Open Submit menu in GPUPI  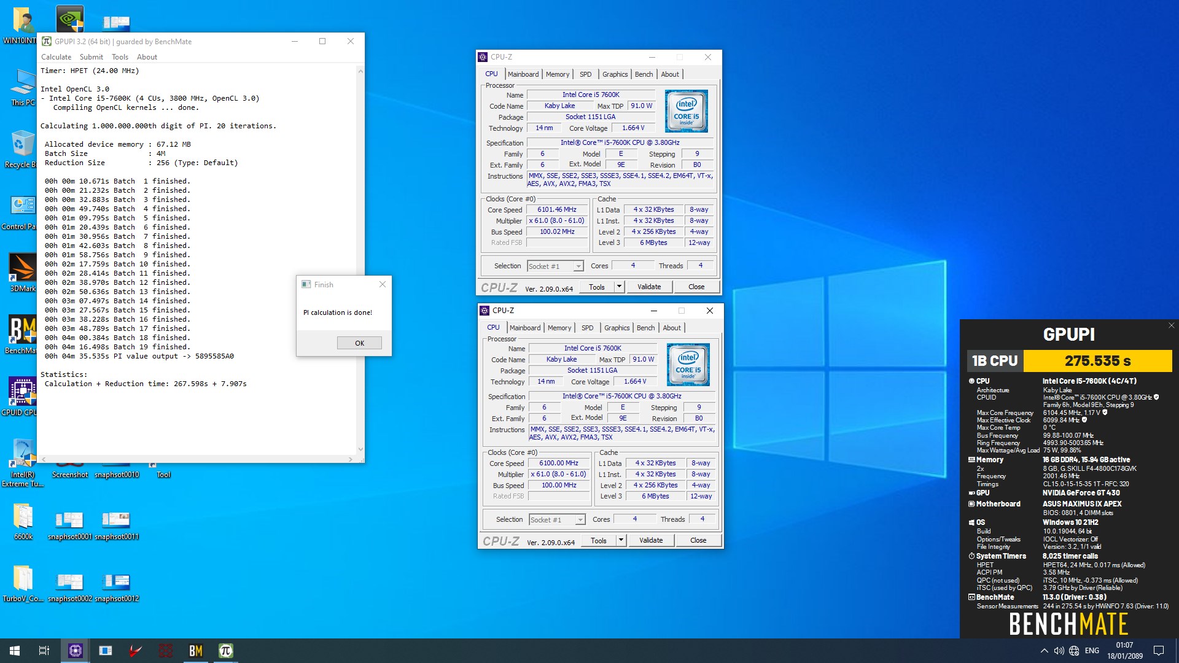91,57
